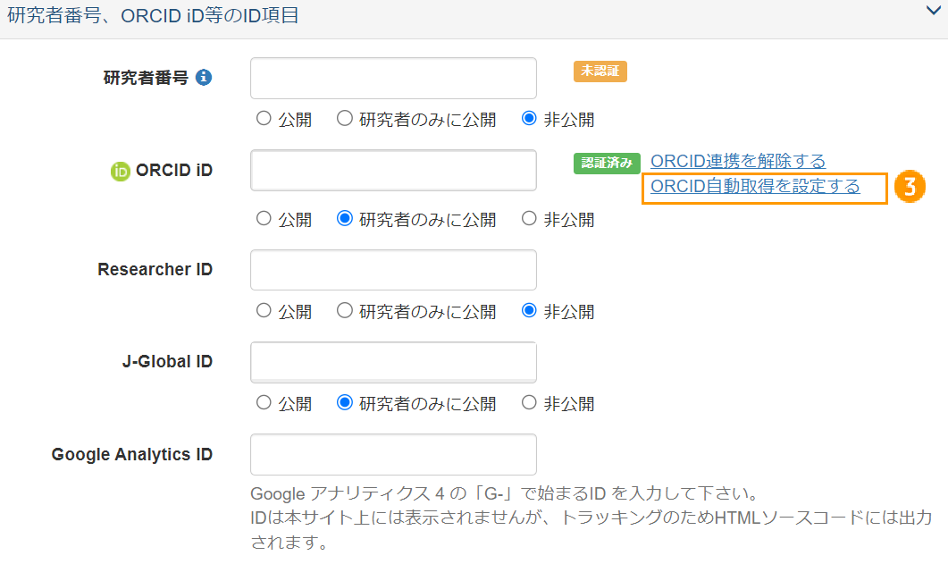Viewport: 948px width, 564px height.
Task: Click the orange step 3 marker
Action: [910, 187]
